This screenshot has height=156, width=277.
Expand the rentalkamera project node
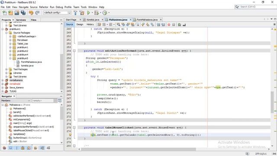click(3, 80)
